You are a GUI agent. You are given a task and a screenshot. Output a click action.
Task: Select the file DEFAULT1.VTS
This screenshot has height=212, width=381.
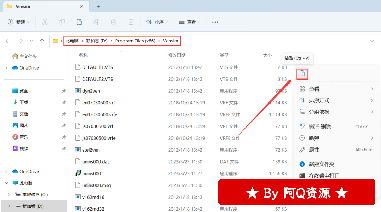[x=97, y=67]
